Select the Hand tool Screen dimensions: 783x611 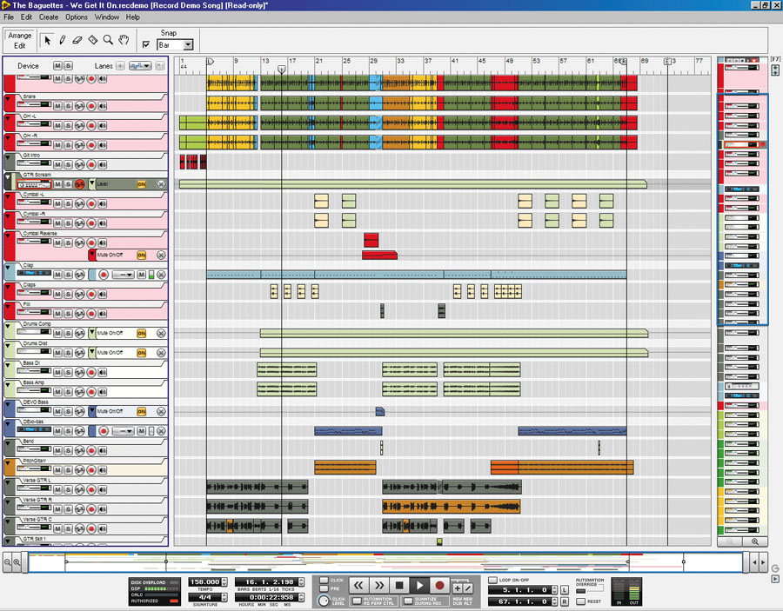tap(124, 40)
